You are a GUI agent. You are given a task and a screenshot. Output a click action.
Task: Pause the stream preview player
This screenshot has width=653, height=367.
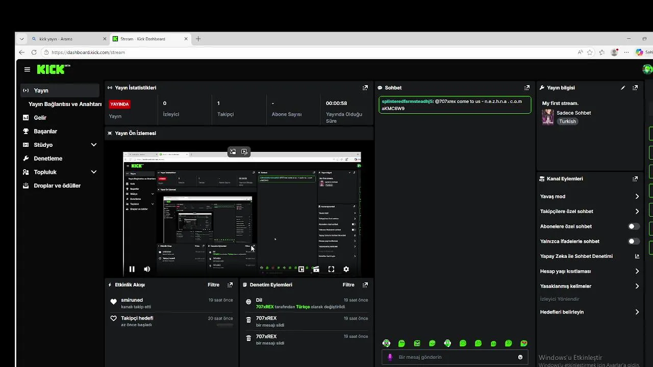pos(132,269)
